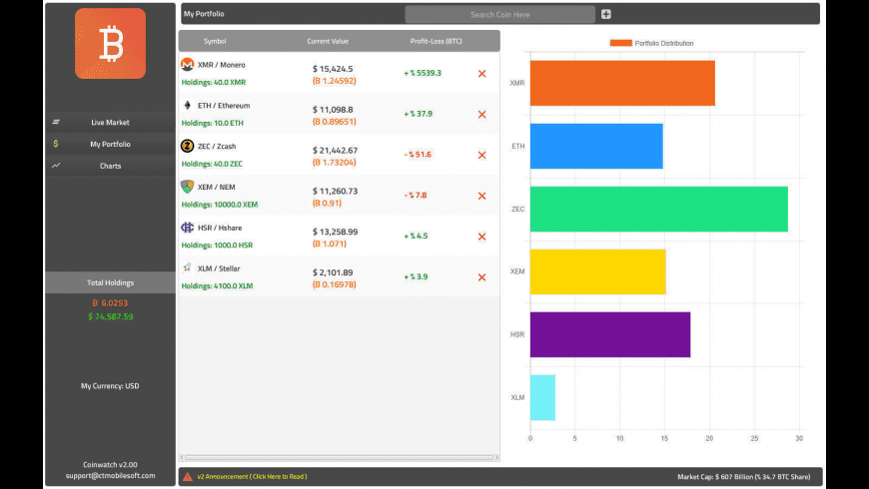The height and width of the screenshot is (489, 869).
Task: Focus the Search Coin Here field
Action: [499, 14]
